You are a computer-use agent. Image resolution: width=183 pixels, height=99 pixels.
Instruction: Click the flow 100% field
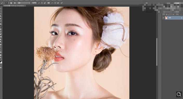tap(52, 3)
